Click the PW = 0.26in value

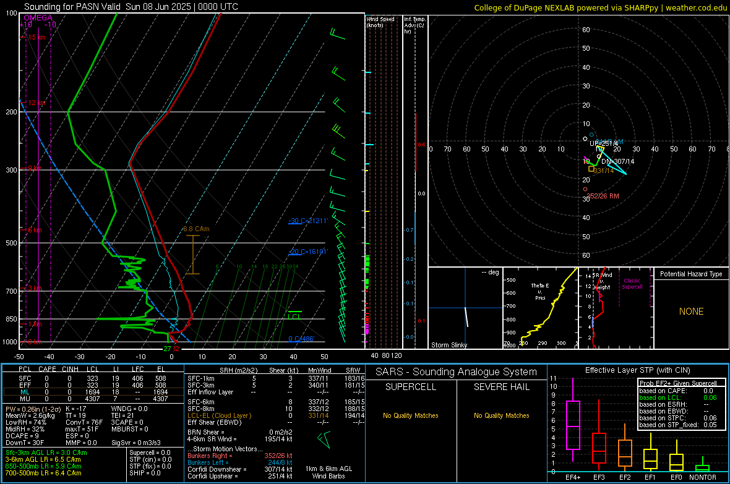coord(33,409)
